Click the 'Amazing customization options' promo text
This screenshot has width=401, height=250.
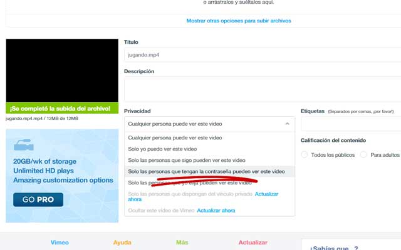[63, 180]
